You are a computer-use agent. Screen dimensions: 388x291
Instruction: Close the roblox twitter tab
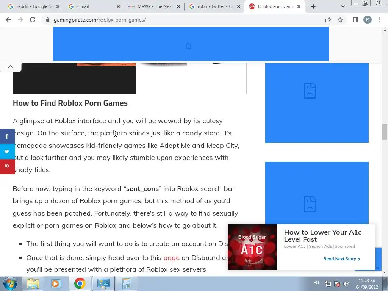click(x=239, y=7)
